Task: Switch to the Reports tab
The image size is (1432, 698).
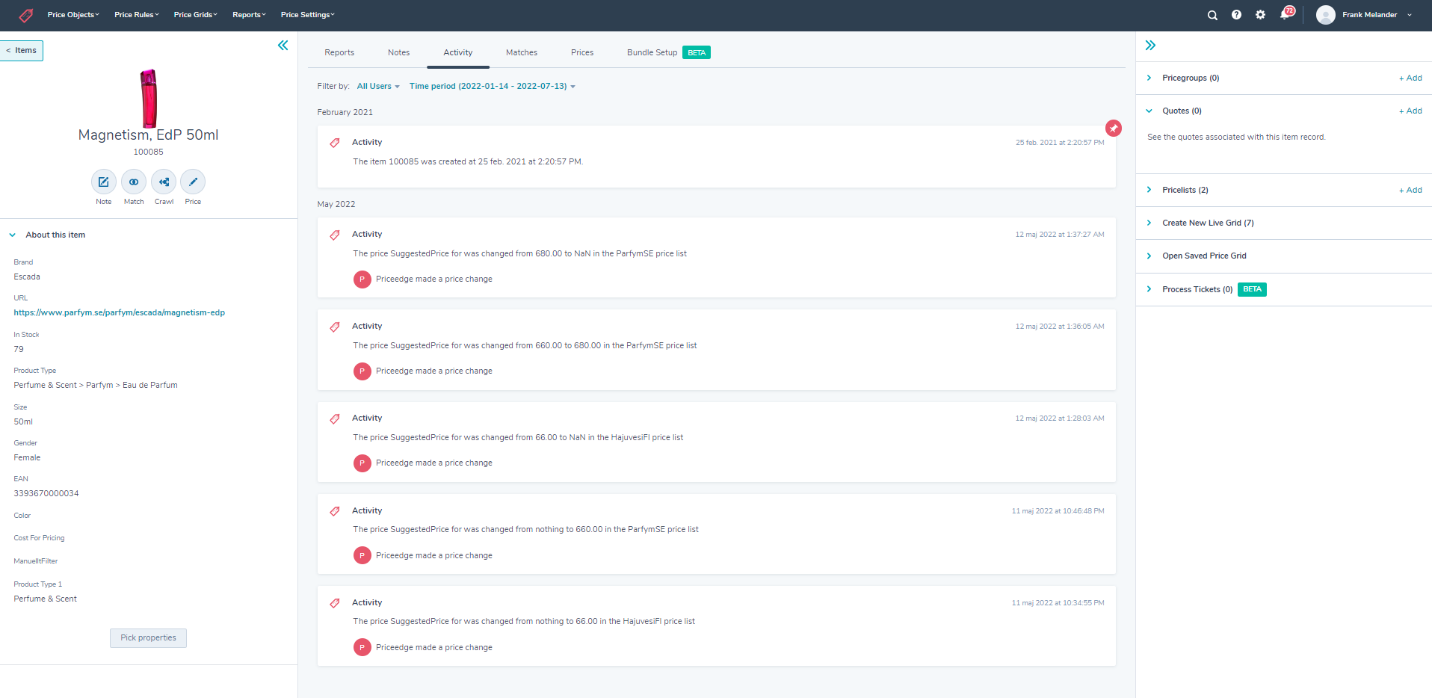Action: pyautogui.click(x=339, y=52)
